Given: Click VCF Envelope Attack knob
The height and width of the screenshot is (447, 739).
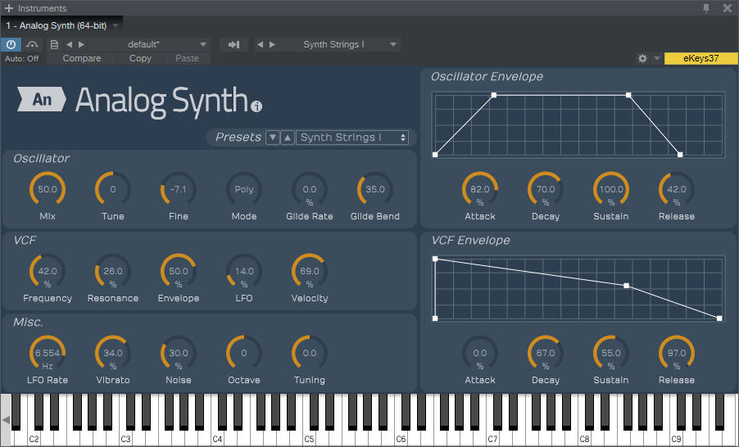Looking at the screenshot, I should tap(480, 353).
